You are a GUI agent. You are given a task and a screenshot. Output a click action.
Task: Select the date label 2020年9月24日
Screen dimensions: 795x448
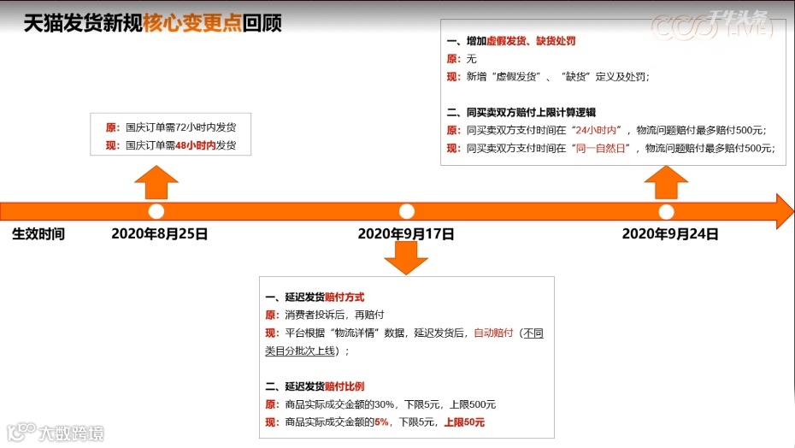pyautogui.click(x=670, y=234)
